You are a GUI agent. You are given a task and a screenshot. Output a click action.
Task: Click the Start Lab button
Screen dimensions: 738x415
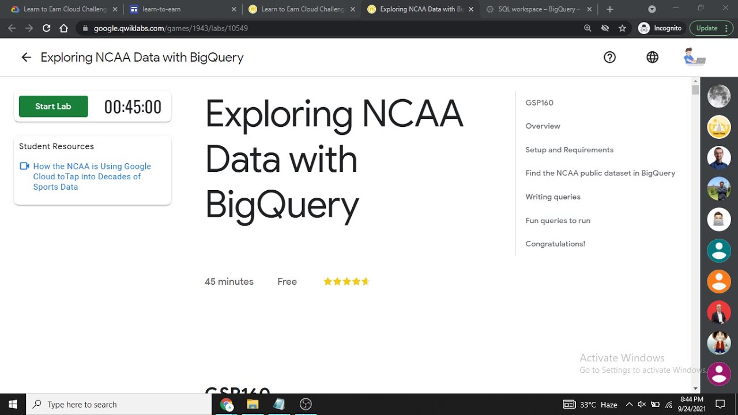click(x=53, y=106)
